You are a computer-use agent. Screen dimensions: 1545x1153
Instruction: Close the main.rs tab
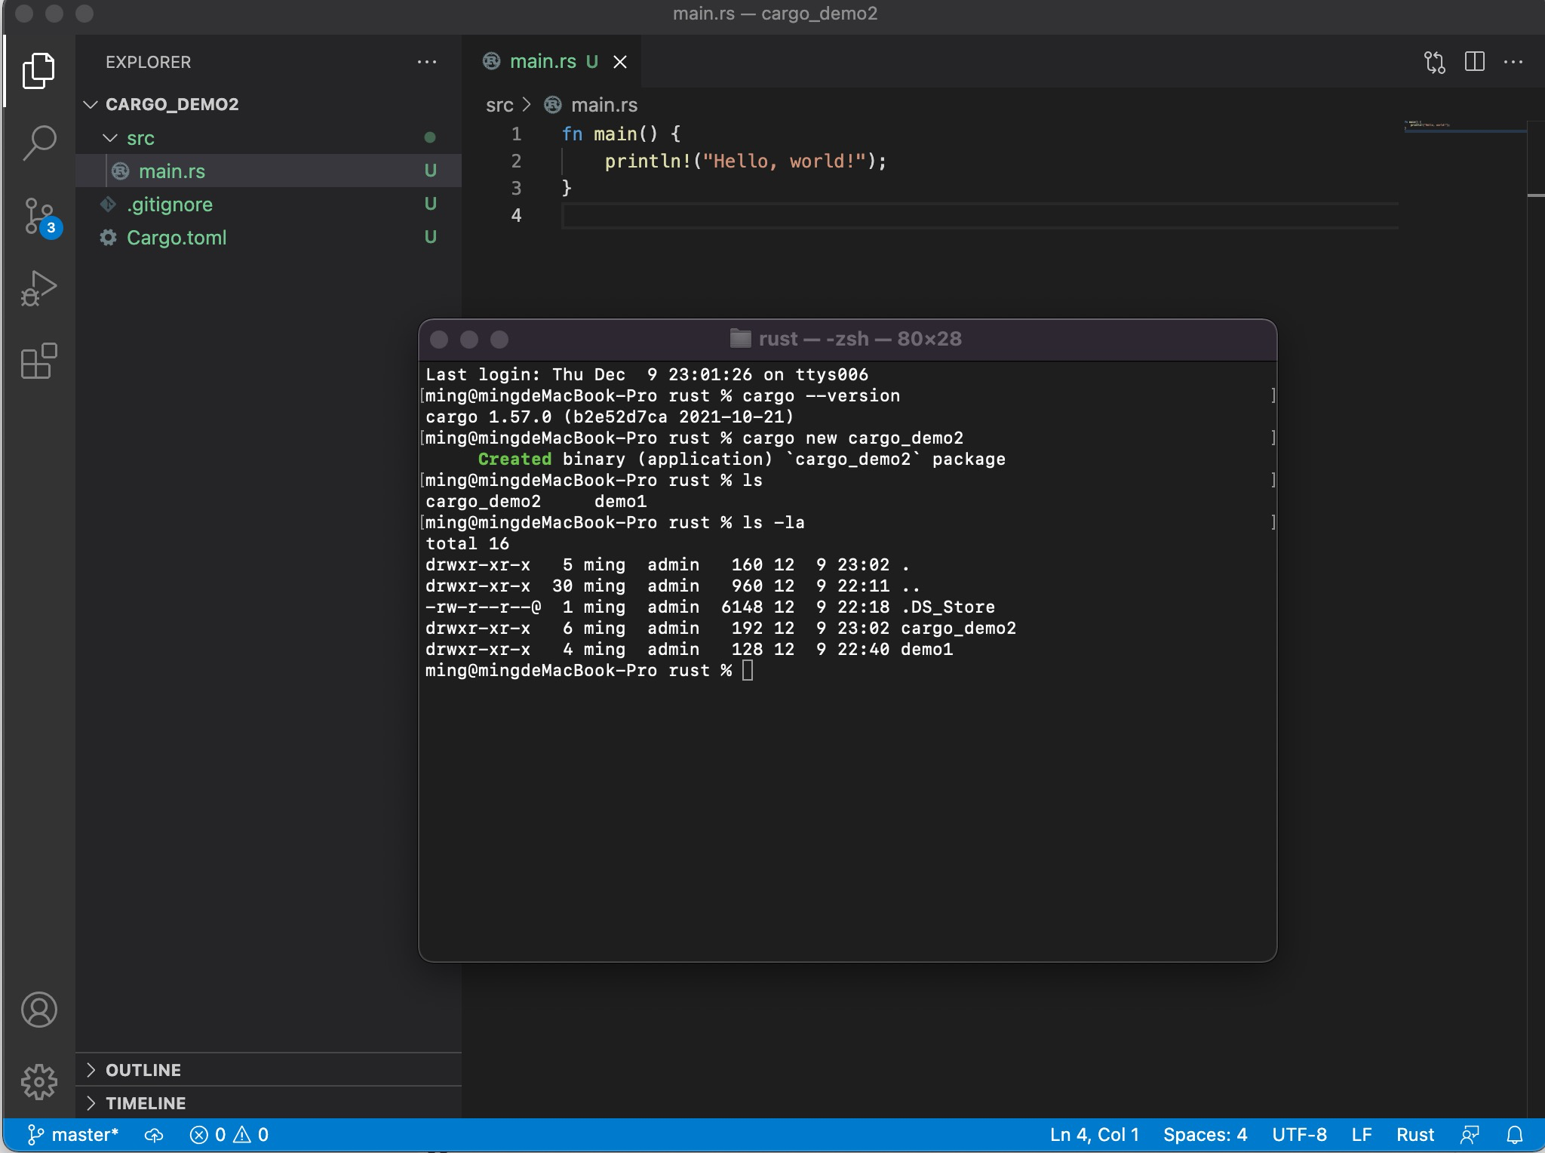point(620,62)
